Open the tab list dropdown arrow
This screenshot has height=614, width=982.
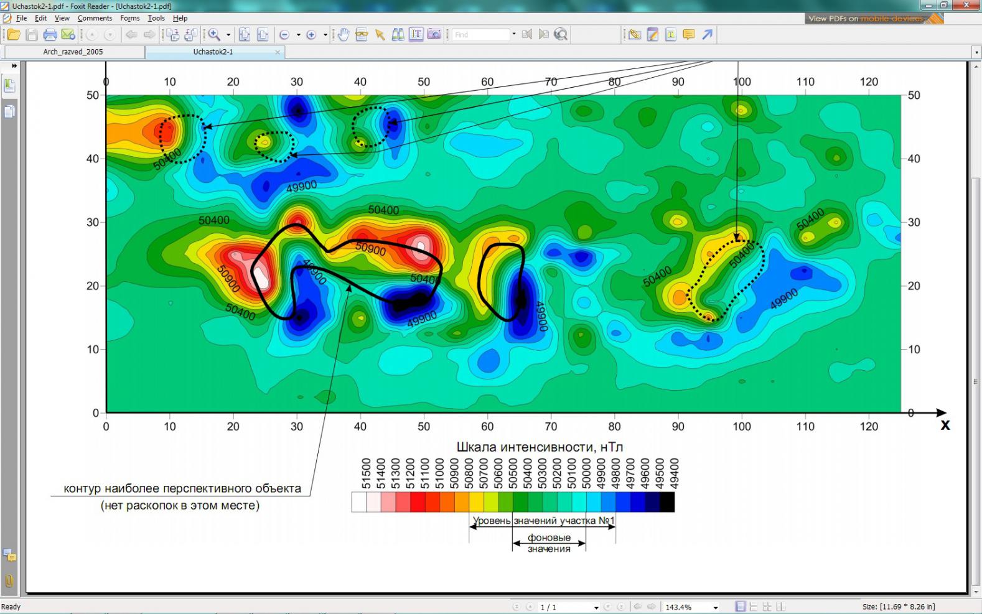click(976, 52)
